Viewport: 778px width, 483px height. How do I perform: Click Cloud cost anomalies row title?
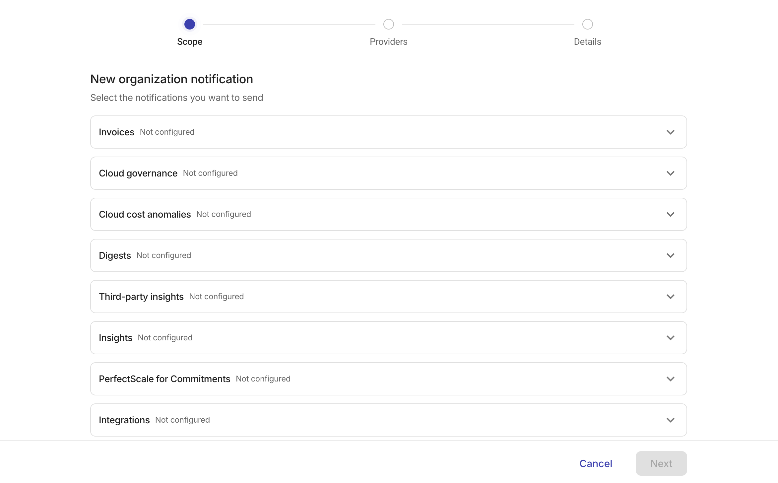click(x=145, y=214)
